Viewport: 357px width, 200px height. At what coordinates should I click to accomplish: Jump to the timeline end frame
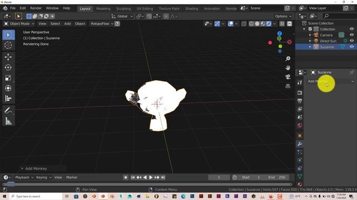coord(163,177)
